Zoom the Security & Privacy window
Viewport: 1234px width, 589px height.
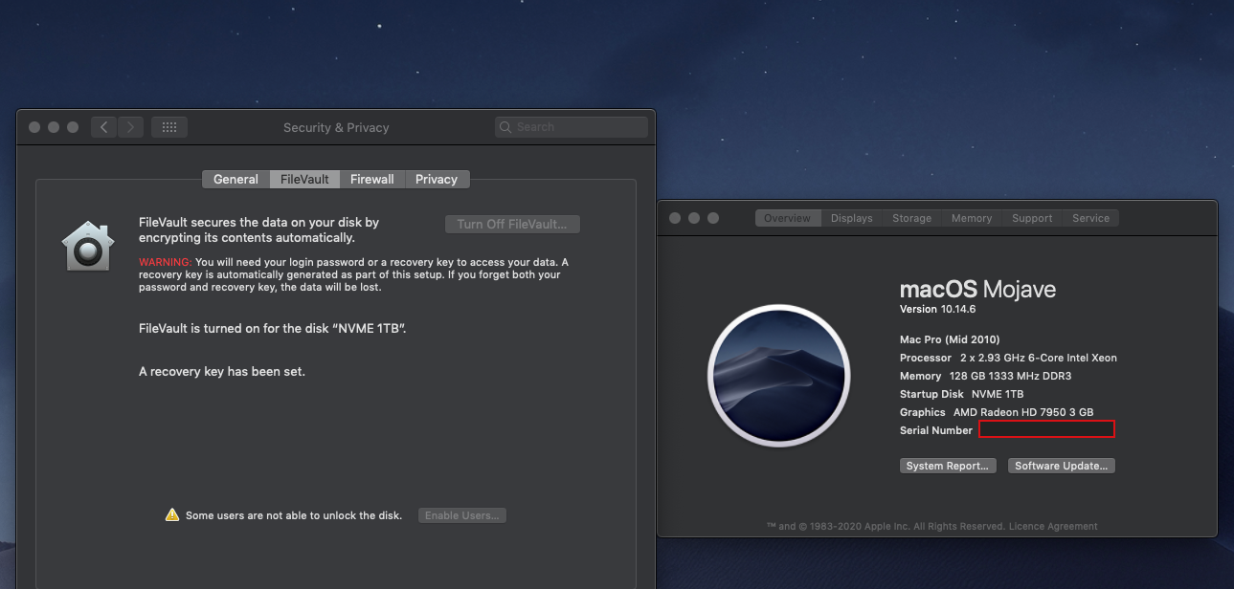click(73, 127)
